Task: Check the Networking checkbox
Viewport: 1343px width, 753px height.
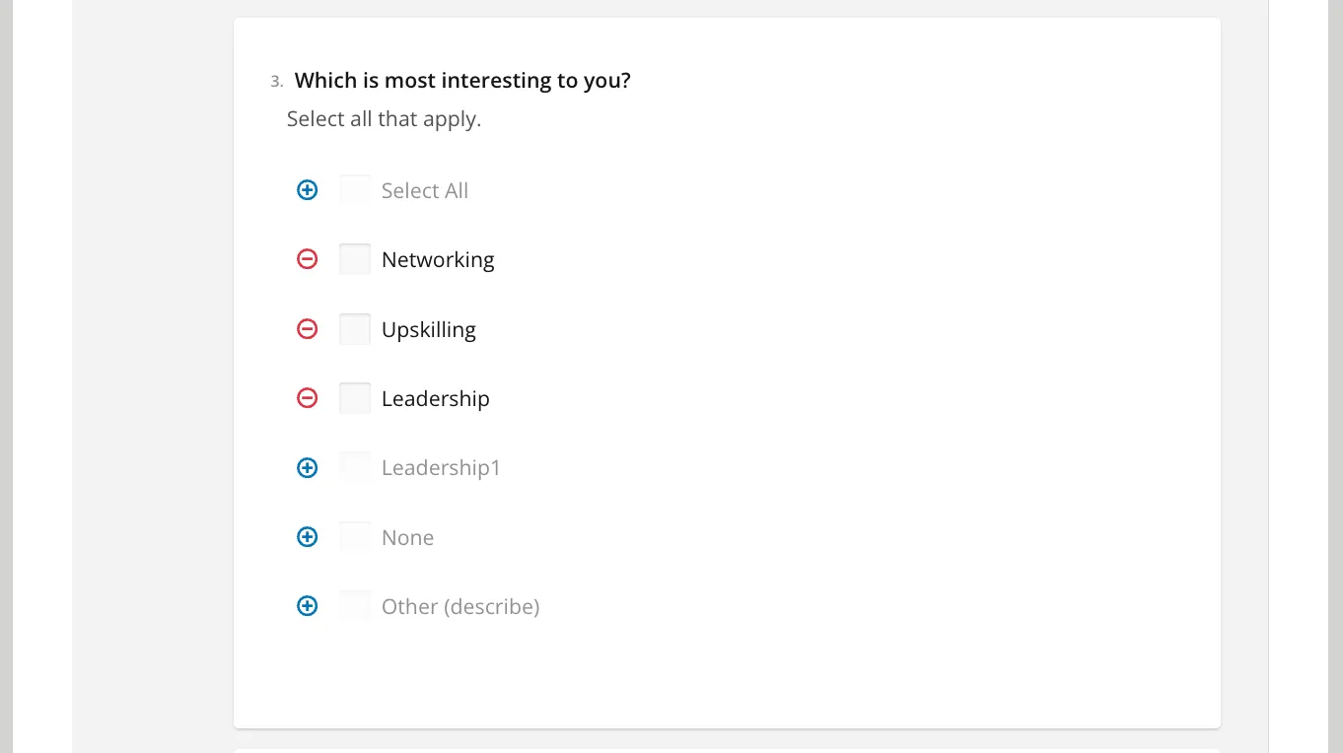Action: (355, 259)
